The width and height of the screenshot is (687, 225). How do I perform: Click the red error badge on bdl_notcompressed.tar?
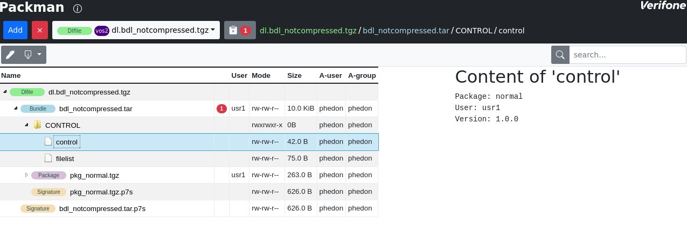pyautogui.click(x=221, y=108)
